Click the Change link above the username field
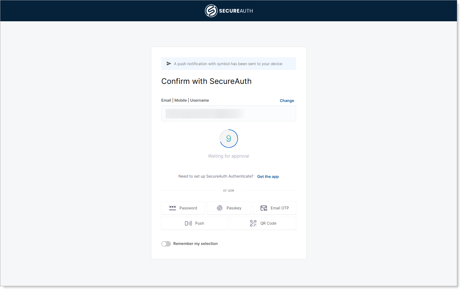This screenshot has width=462, height=291. coord(287,101)
